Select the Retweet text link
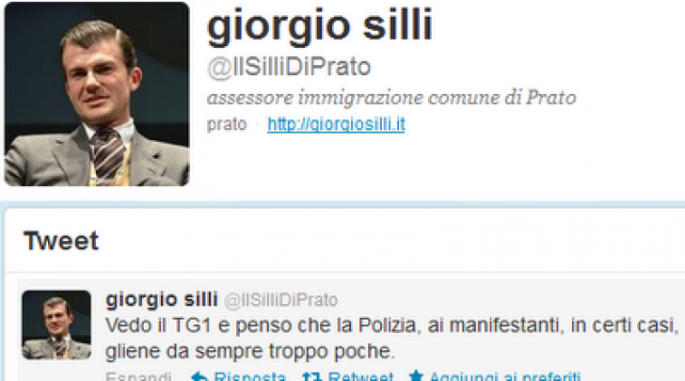Image resolution: width=685 pixels, height=381 pixels. [361, 376]
